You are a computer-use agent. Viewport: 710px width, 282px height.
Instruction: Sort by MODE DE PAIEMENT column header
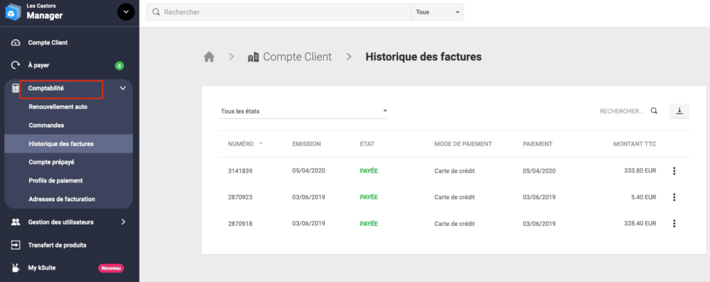[x=463, y=144]
